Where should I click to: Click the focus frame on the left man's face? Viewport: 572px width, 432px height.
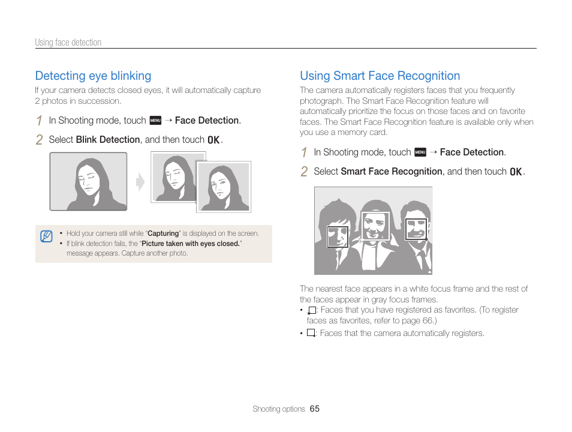(x=338, y=236)
